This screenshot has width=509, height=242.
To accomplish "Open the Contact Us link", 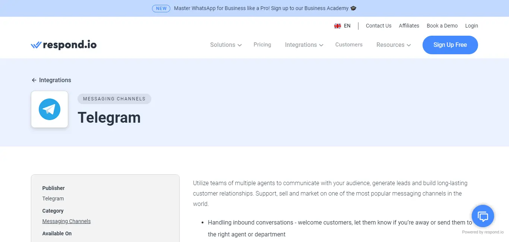I will click(379, 26).
